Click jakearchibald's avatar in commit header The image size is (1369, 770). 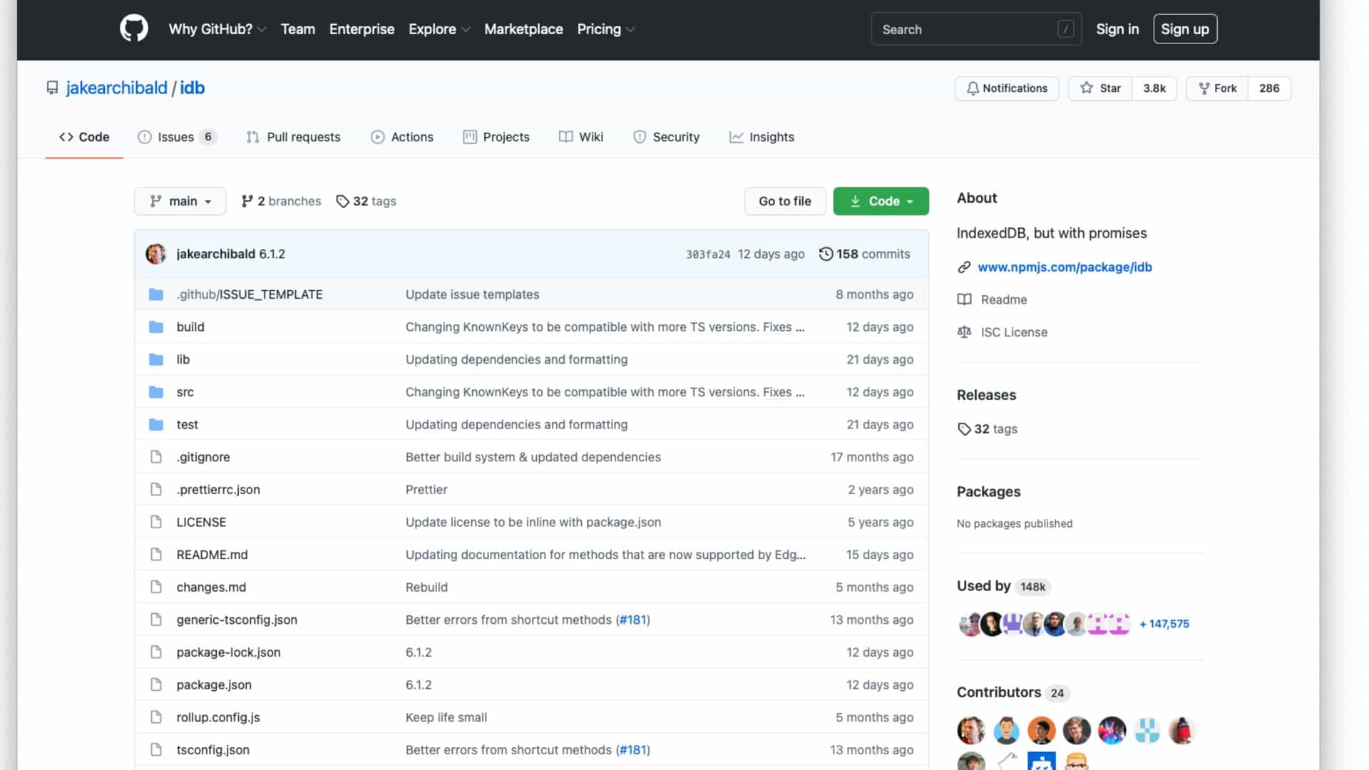pyautogui.click(x=155, y=254)
